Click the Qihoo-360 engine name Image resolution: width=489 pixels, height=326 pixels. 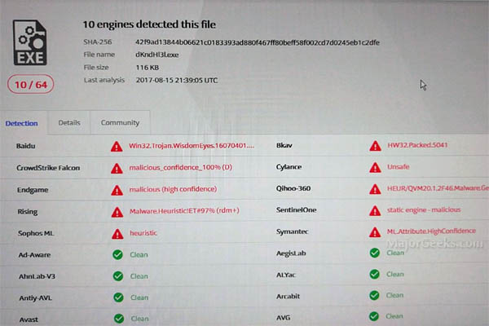293,188
